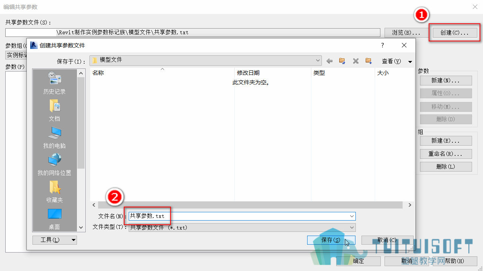Click the 保存(S) button

pos(331,240)
